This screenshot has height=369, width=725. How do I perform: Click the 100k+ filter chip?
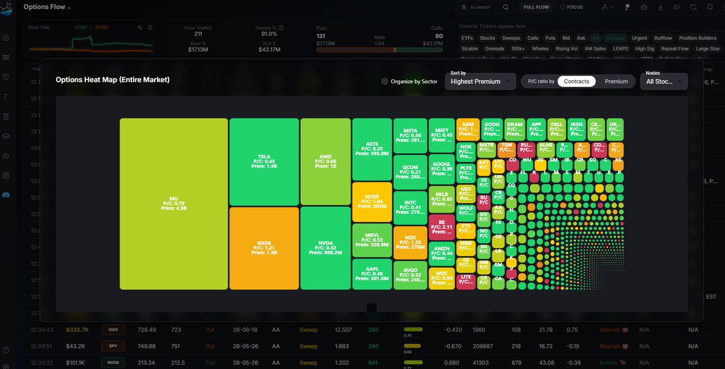coord(518,48)
